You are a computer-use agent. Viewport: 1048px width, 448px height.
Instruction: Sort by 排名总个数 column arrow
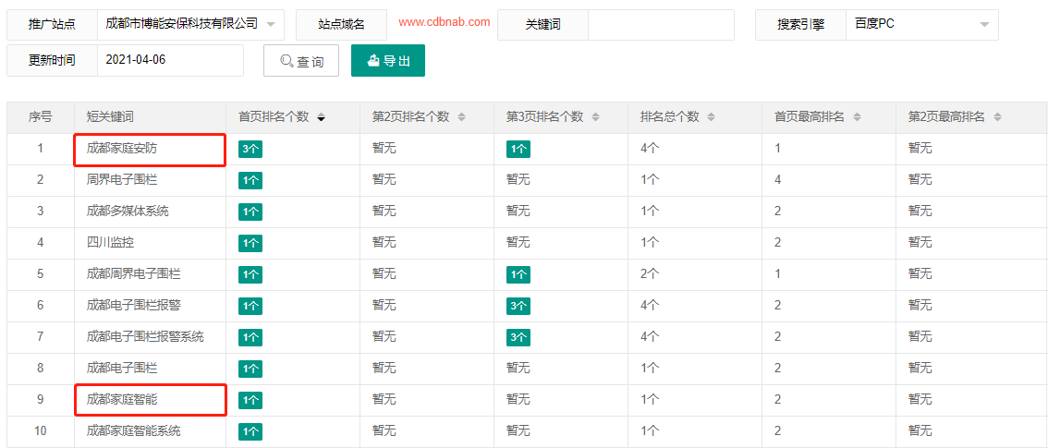pyautogui.click(x=713, y=117)
